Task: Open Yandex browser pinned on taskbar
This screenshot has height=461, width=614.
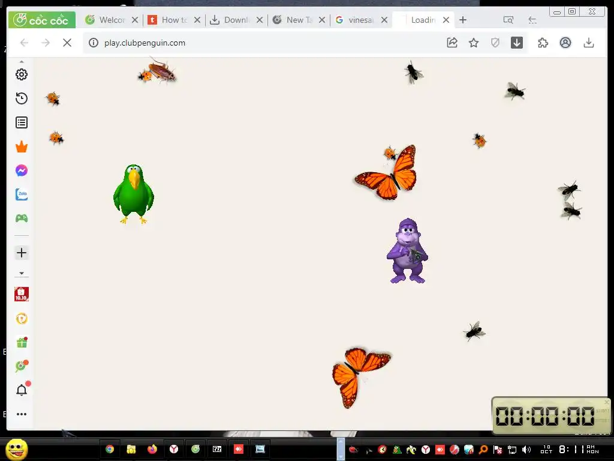Action: click(174, 449)
